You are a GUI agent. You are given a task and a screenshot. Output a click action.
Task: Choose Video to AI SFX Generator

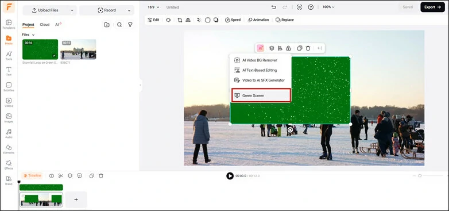(260, 80)
